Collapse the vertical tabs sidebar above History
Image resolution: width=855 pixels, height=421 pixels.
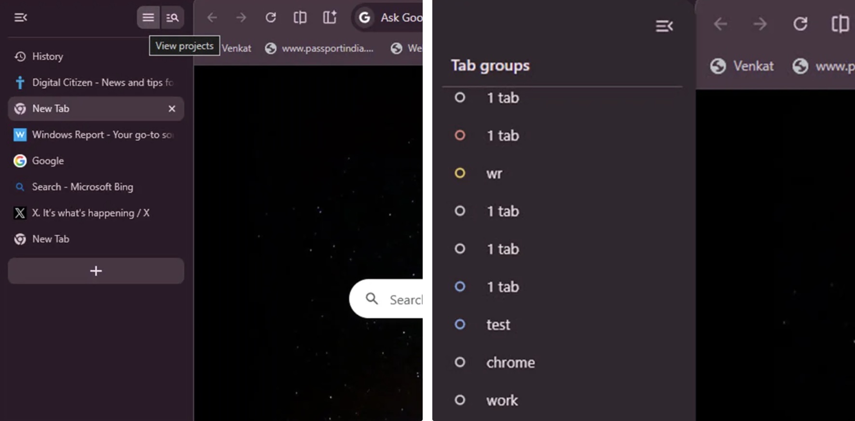pyautogui.click(x=21, y=18)
